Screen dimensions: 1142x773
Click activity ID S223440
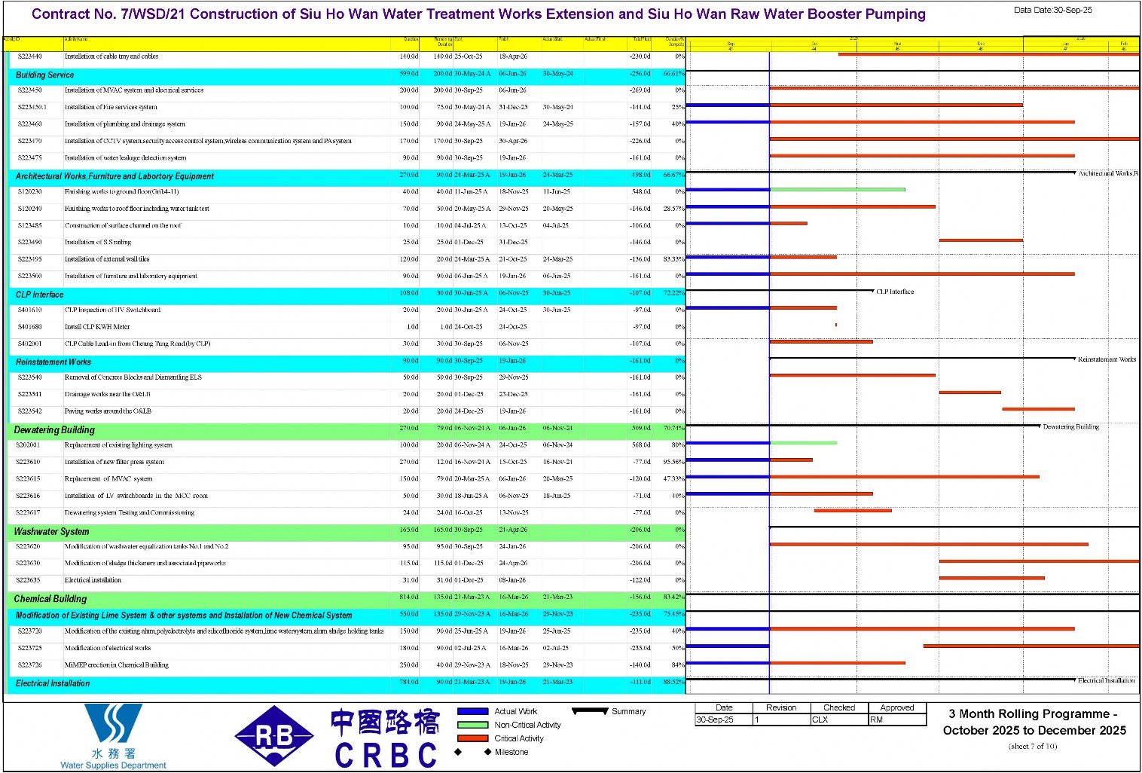tap(29, 57)
